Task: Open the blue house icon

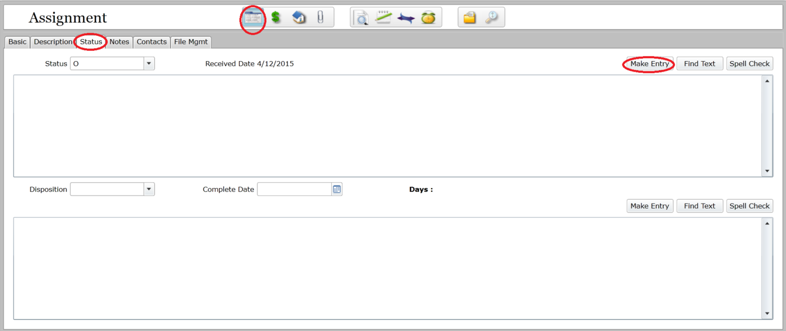Action: (299, 17)
